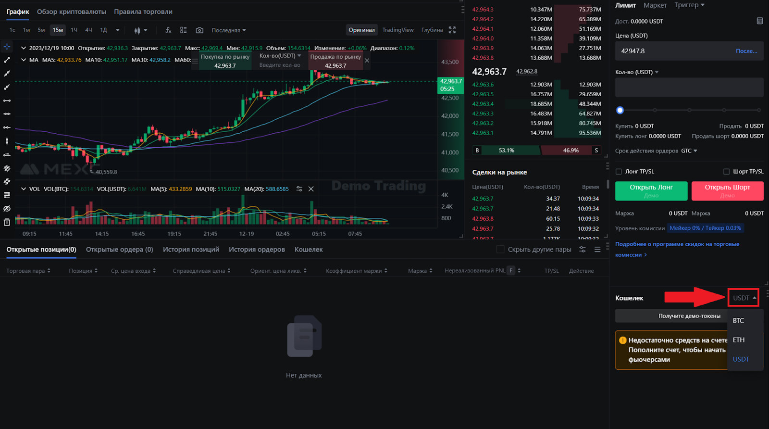This screenshot has height=429, width=769.
Task: Select the 4Ч timeframe
Action: click(88, 30)
